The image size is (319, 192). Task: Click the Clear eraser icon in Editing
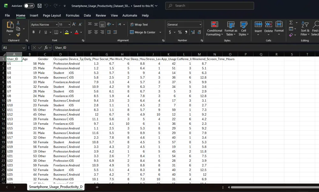point(291,35)
